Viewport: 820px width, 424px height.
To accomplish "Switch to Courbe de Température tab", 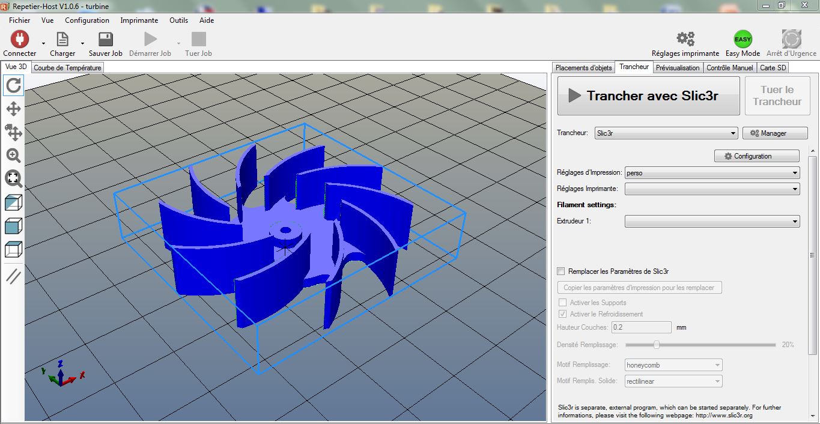I will pos(67,68).
